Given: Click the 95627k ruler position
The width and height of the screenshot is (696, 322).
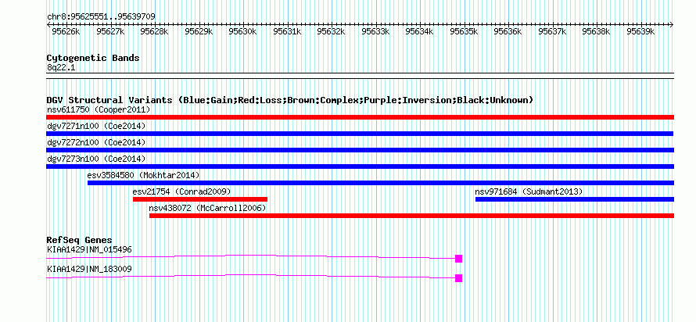Looking at the screenshot, I should click(x=110, y=31).
